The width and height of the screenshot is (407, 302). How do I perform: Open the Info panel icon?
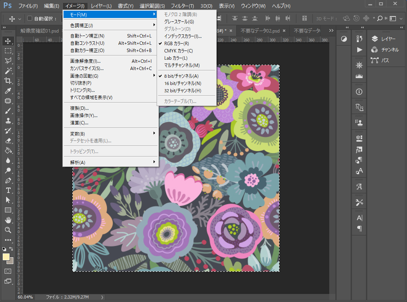click(359, 91)
